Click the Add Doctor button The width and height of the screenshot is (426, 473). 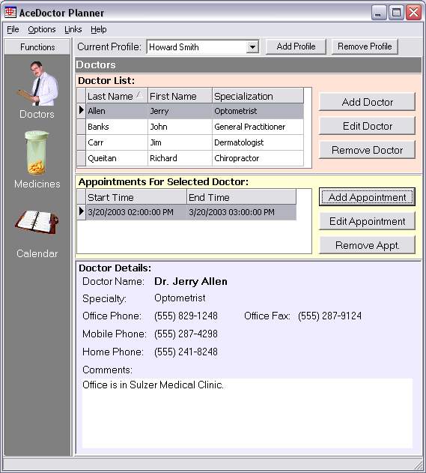[x=367, y=102]
